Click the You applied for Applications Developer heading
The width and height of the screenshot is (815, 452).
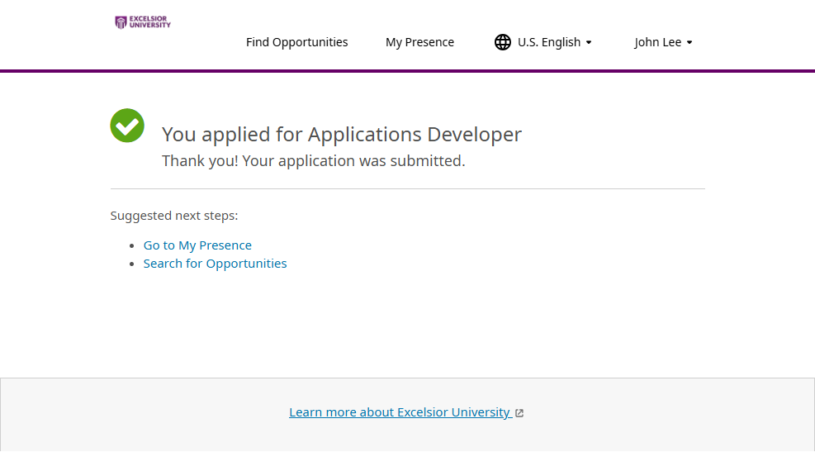click(x=341, y=135)
